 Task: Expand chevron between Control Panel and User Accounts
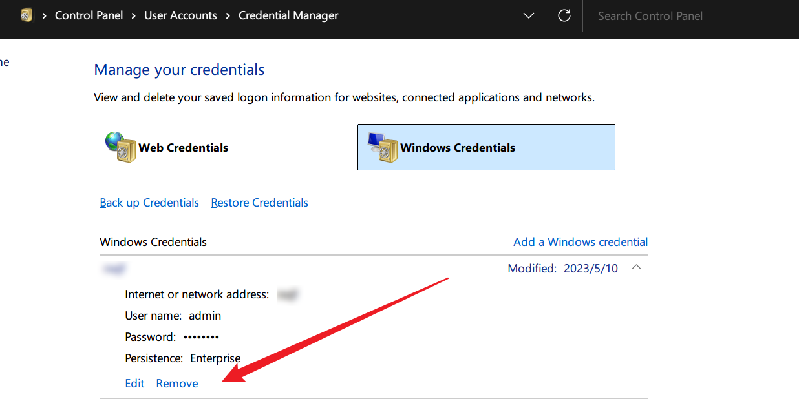pyautogui.click(x=133, y=15)
